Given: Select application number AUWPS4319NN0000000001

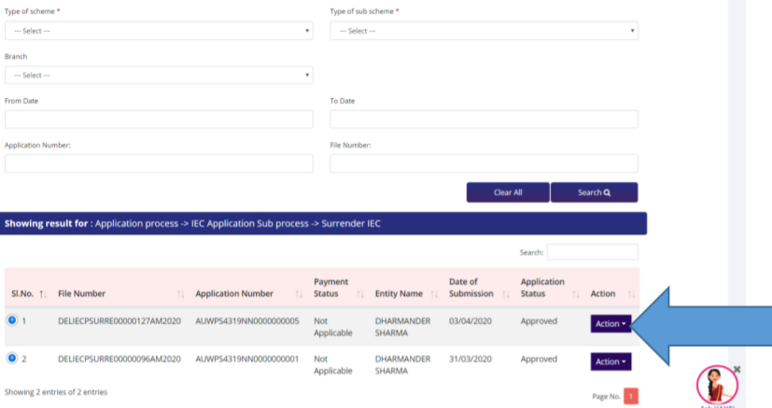Looking at the screenshot, I should pos(247,359).
